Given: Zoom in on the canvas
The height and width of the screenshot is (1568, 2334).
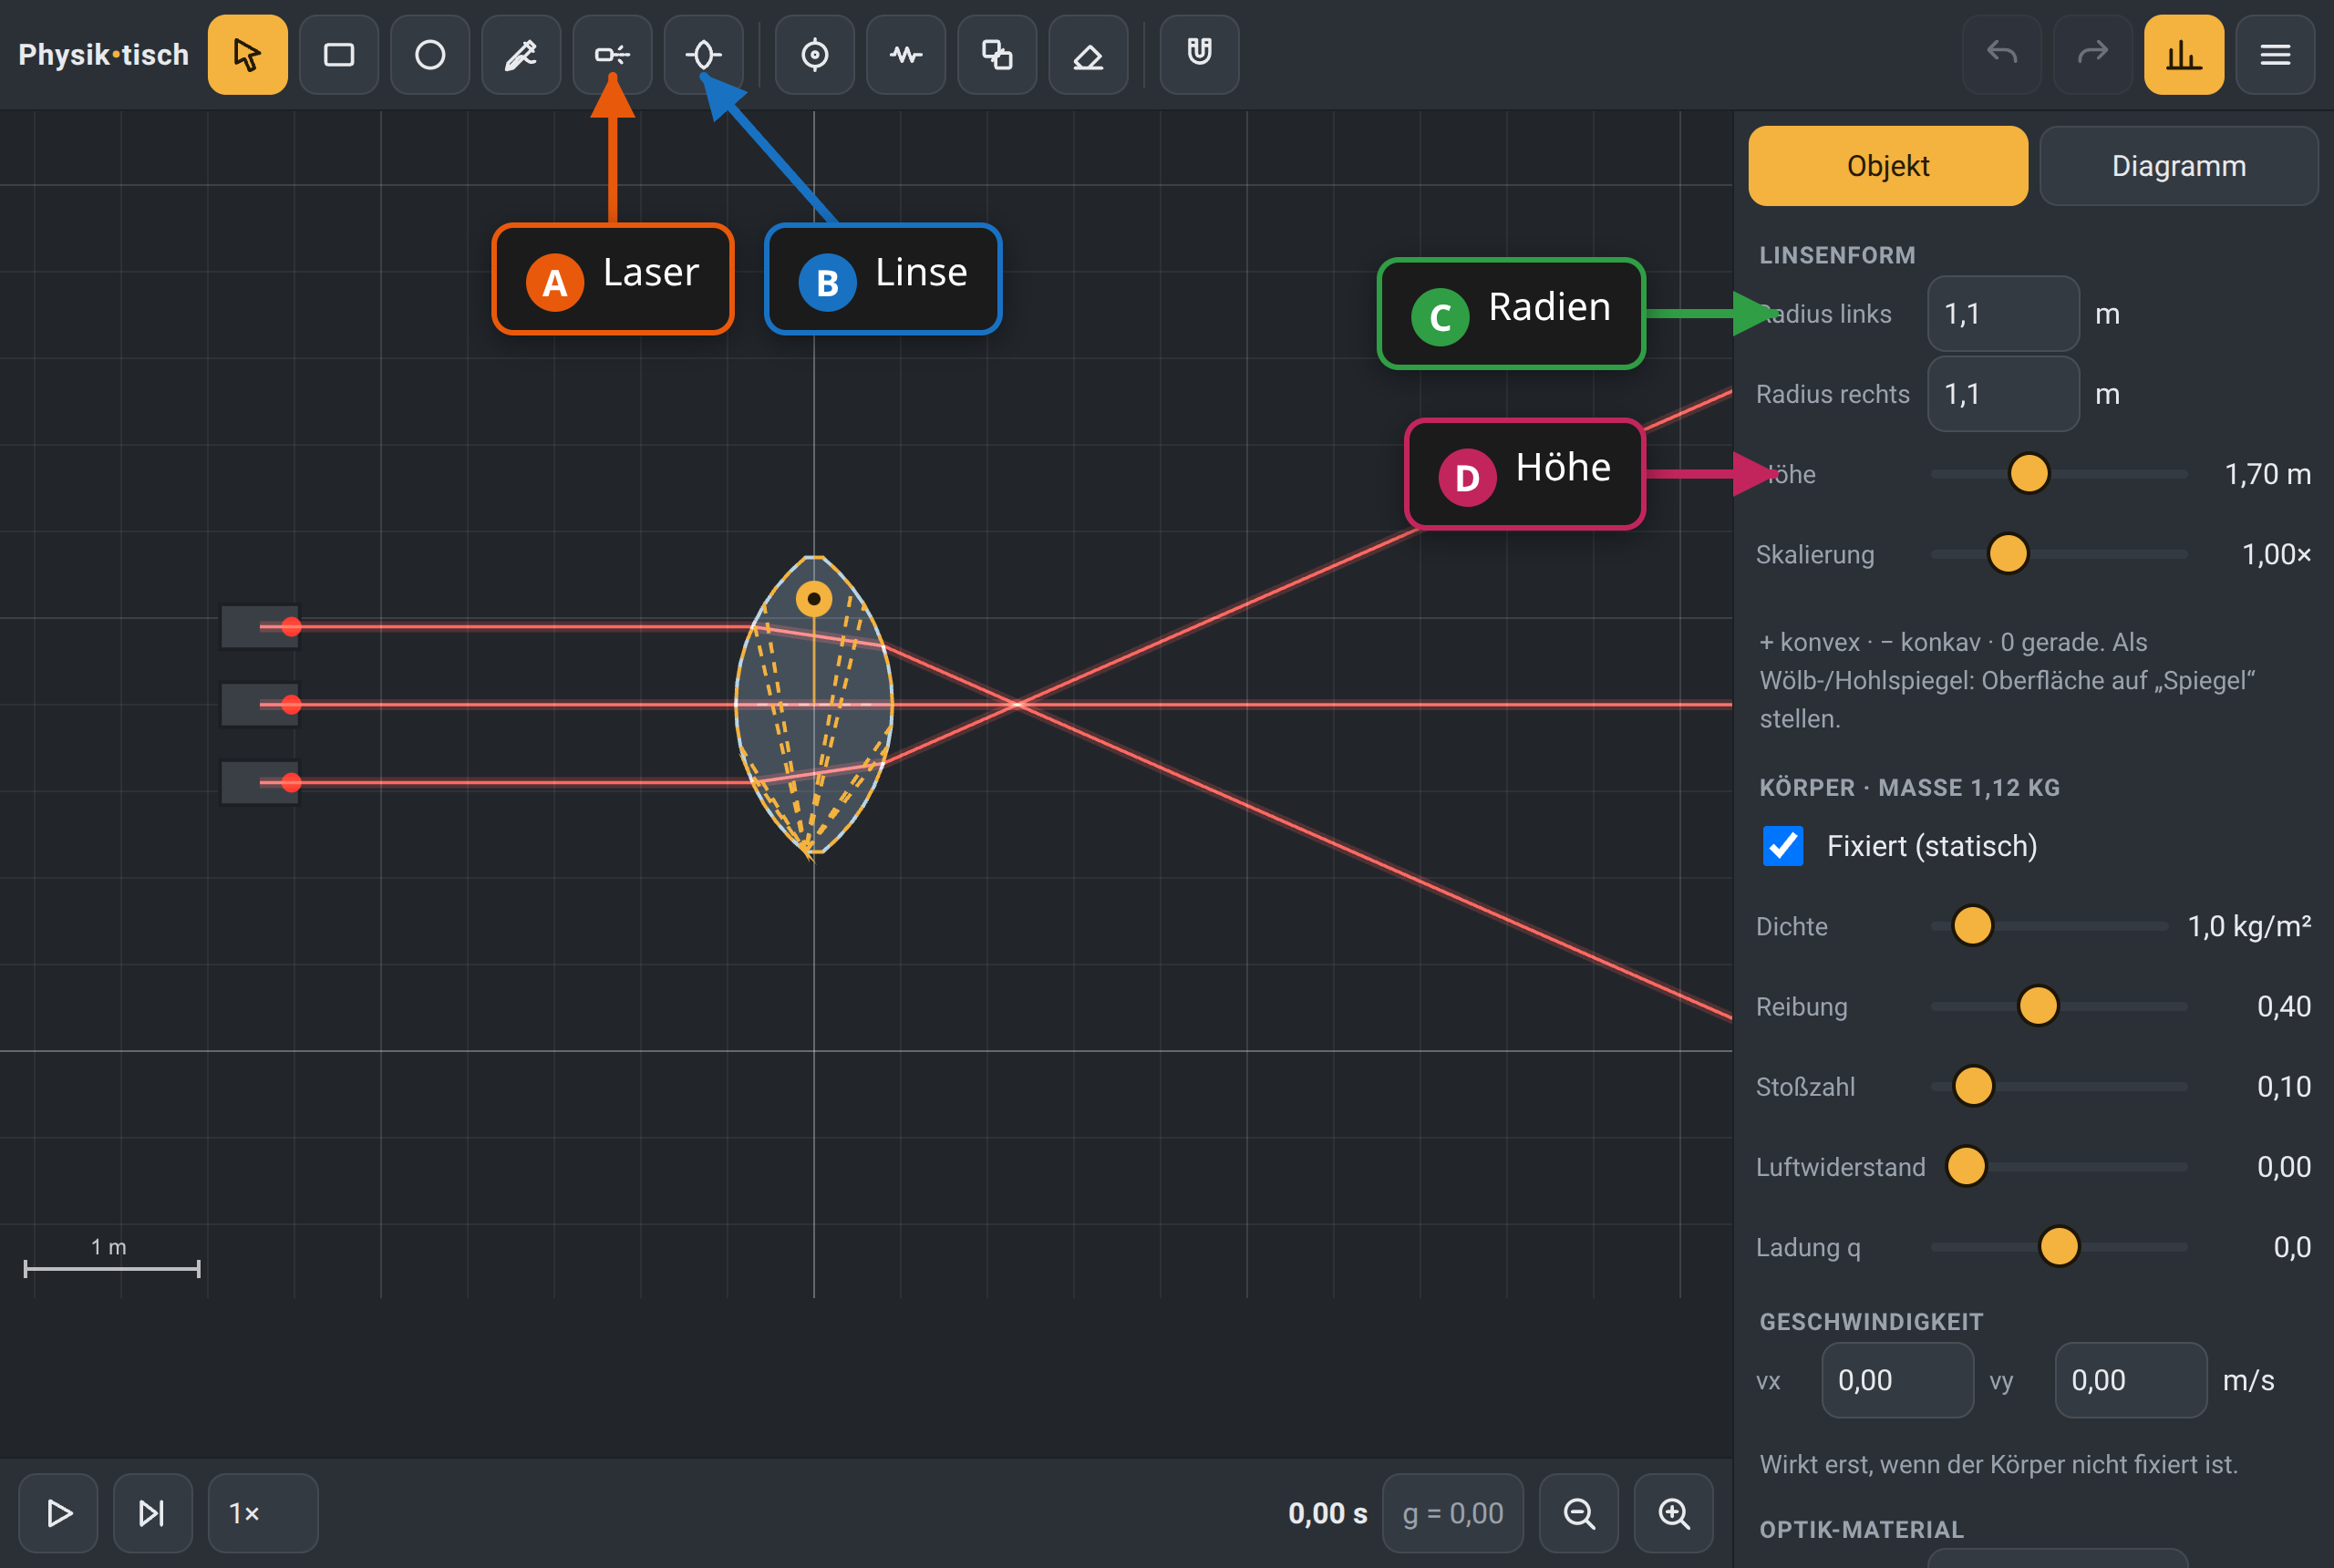Looking at the screenshot, I should (1674, 1513).
